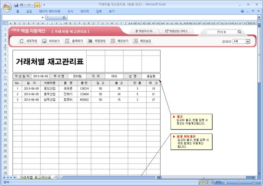Click the horizontal scrollbar thumb

[203, 177]
